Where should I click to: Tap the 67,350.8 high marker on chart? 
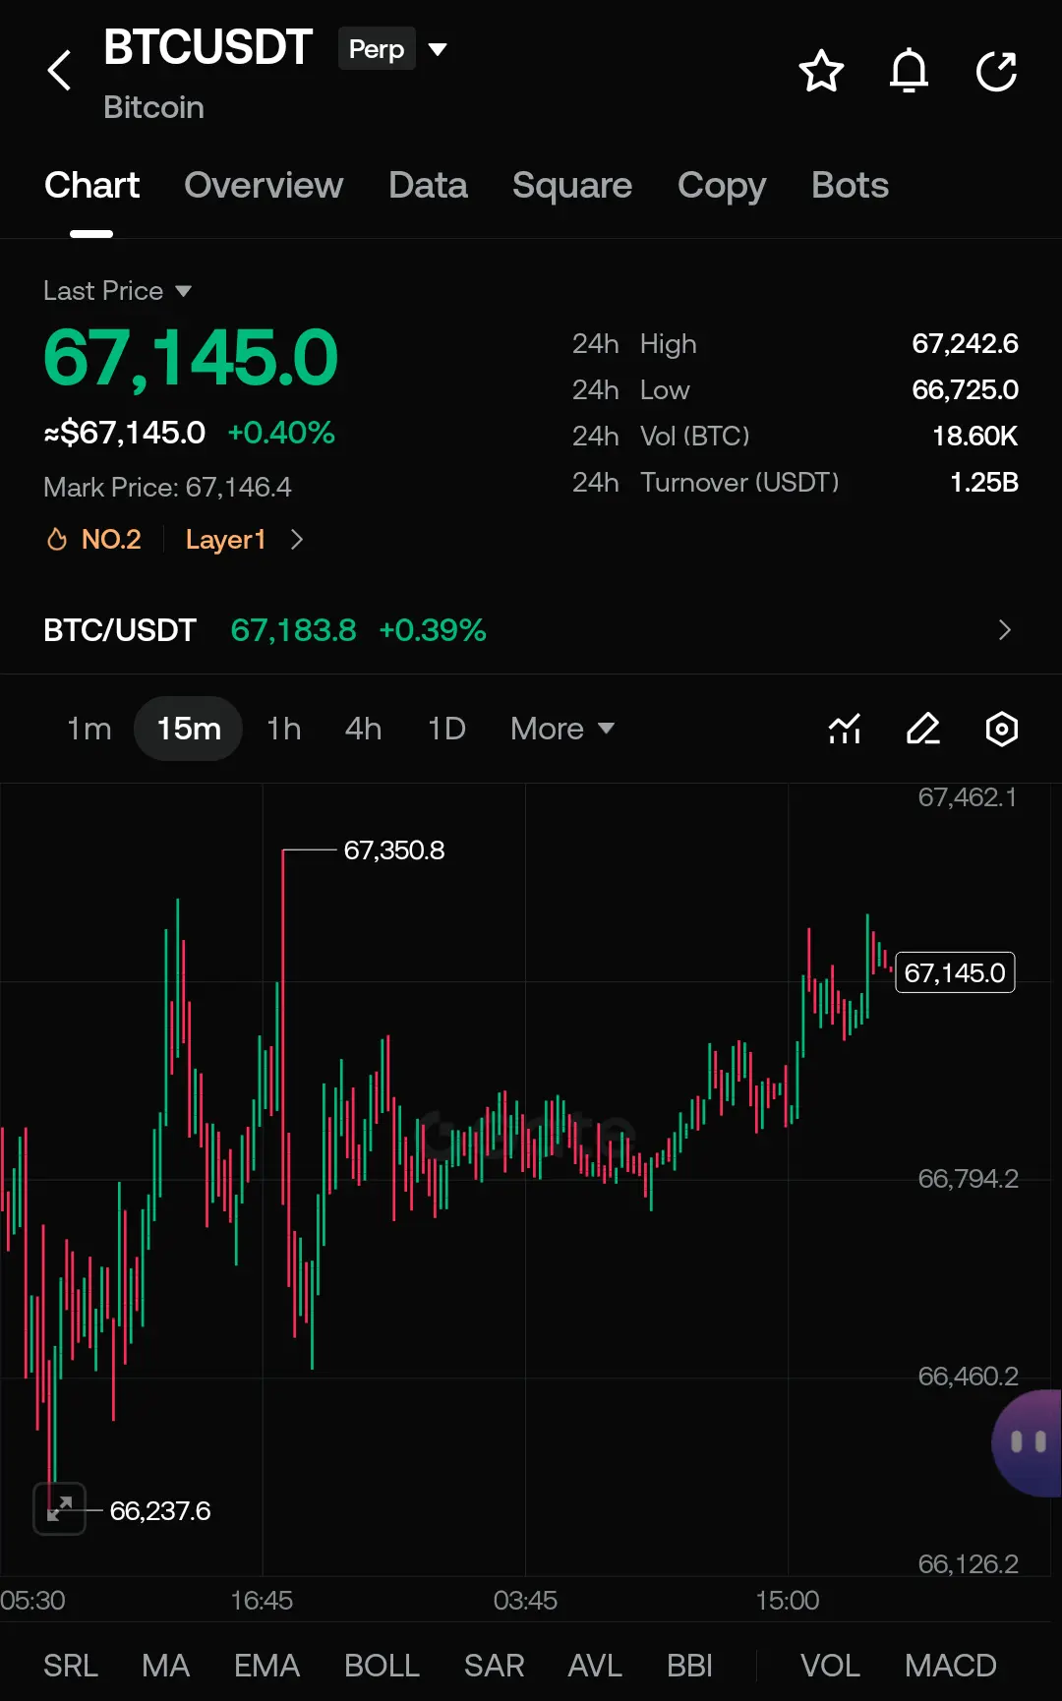393,850
